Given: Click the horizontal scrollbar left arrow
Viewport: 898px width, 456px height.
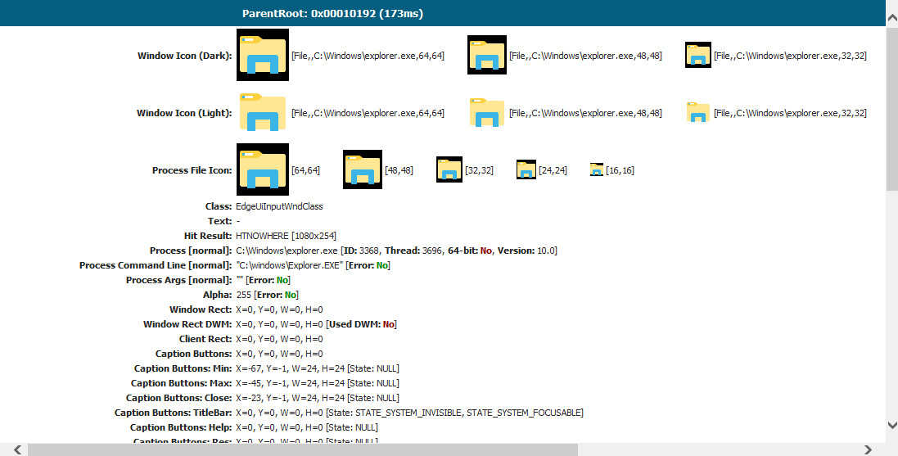Looking at the screenshot, I should click(x=17, y=449).
